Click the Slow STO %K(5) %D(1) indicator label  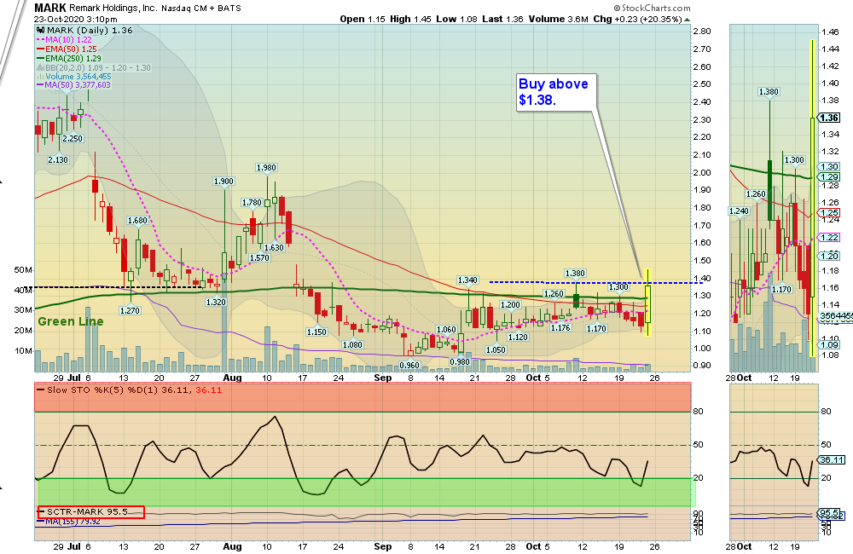(130, 390)
